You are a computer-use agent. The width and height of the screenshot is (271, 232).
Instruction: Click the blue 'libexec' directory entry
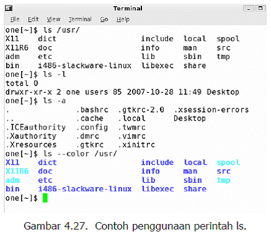click(157, 189)
